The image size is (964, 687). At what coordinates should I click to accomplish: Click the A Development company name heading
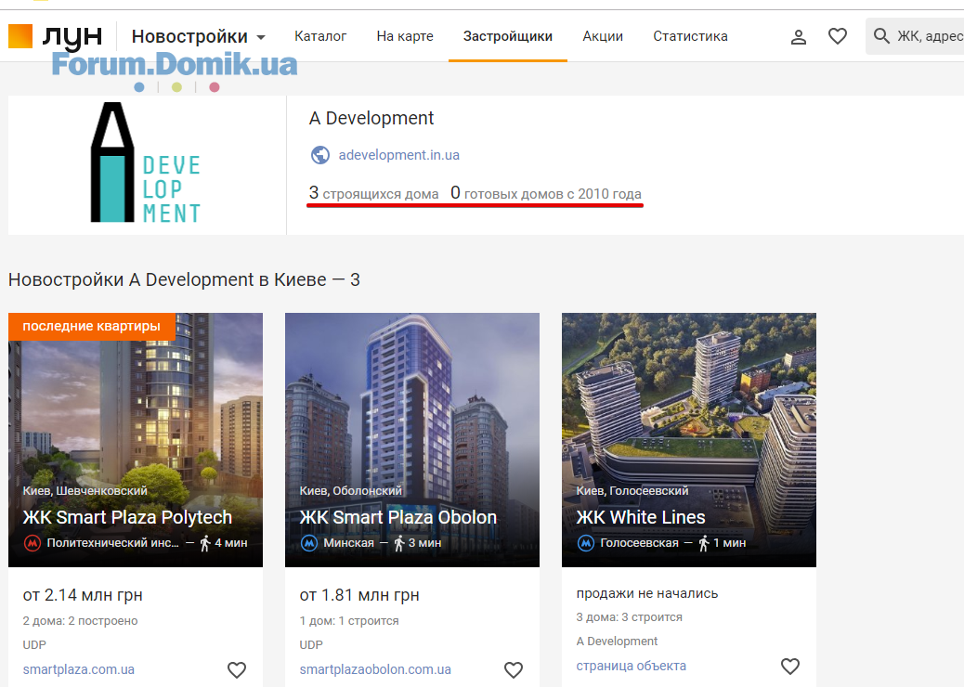tap(371, 118)
